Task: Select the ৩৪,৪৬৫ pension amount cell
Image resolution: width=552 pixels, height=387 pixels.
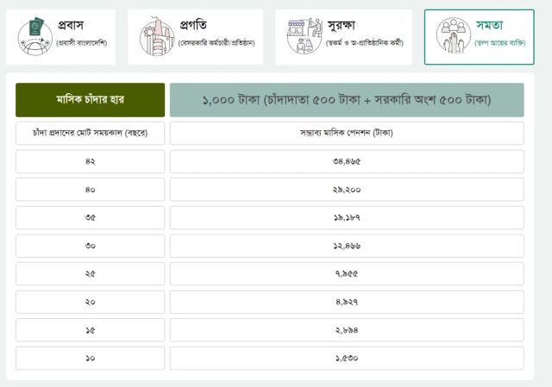Action: click(347, 161)
